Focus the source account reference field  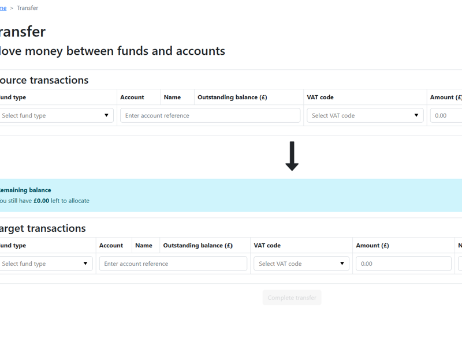210,115
